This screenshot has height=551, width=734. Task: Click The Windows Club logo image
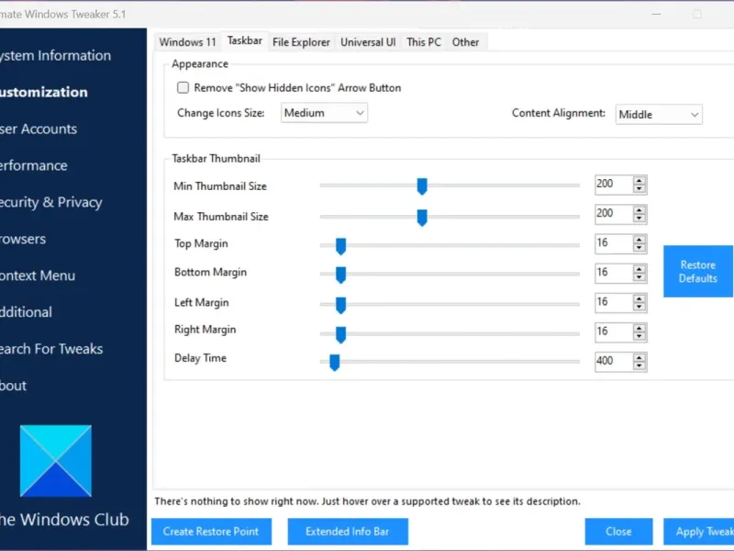(x=56, y=461)
